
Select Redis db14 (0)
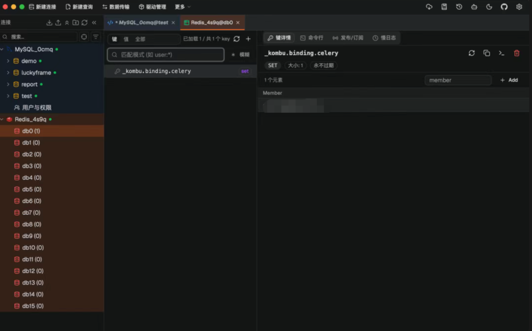pyautogui.click(x=52, y=295)
